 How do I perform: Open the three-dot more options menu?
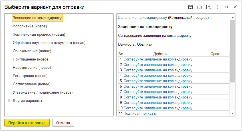click(x=217, y=7)
